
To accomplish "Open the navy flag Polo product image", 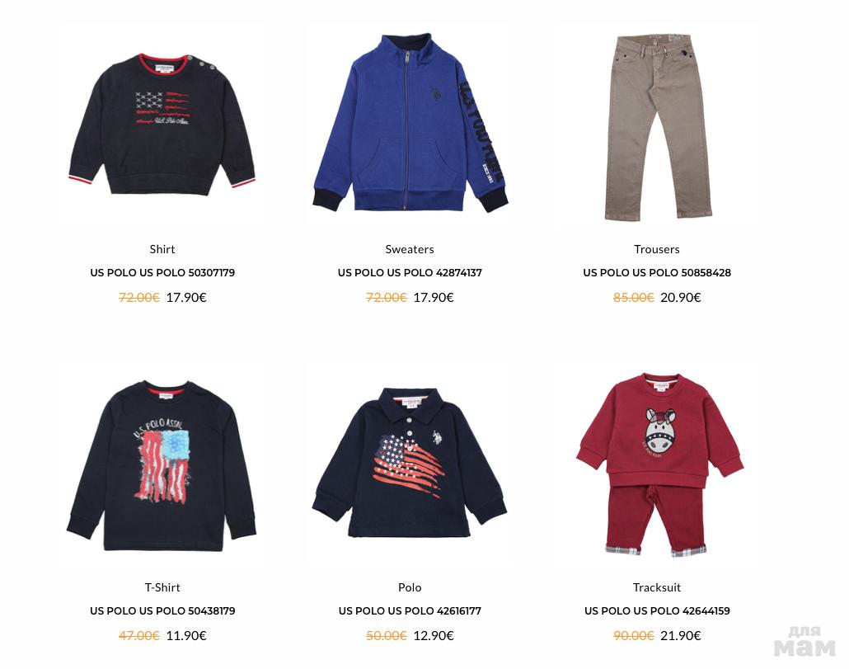I will click(x=410, y=462).
